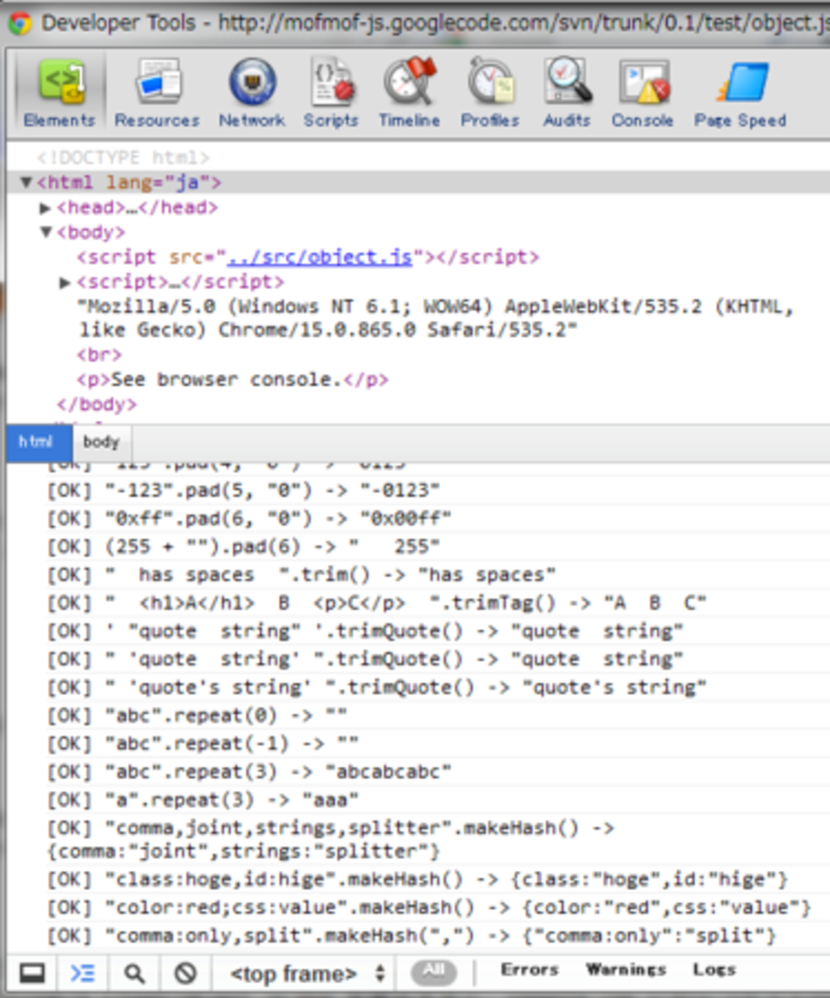Select body in the breadcrumb bar
This screenshot has width=830, height=998.
click(101, 442)
